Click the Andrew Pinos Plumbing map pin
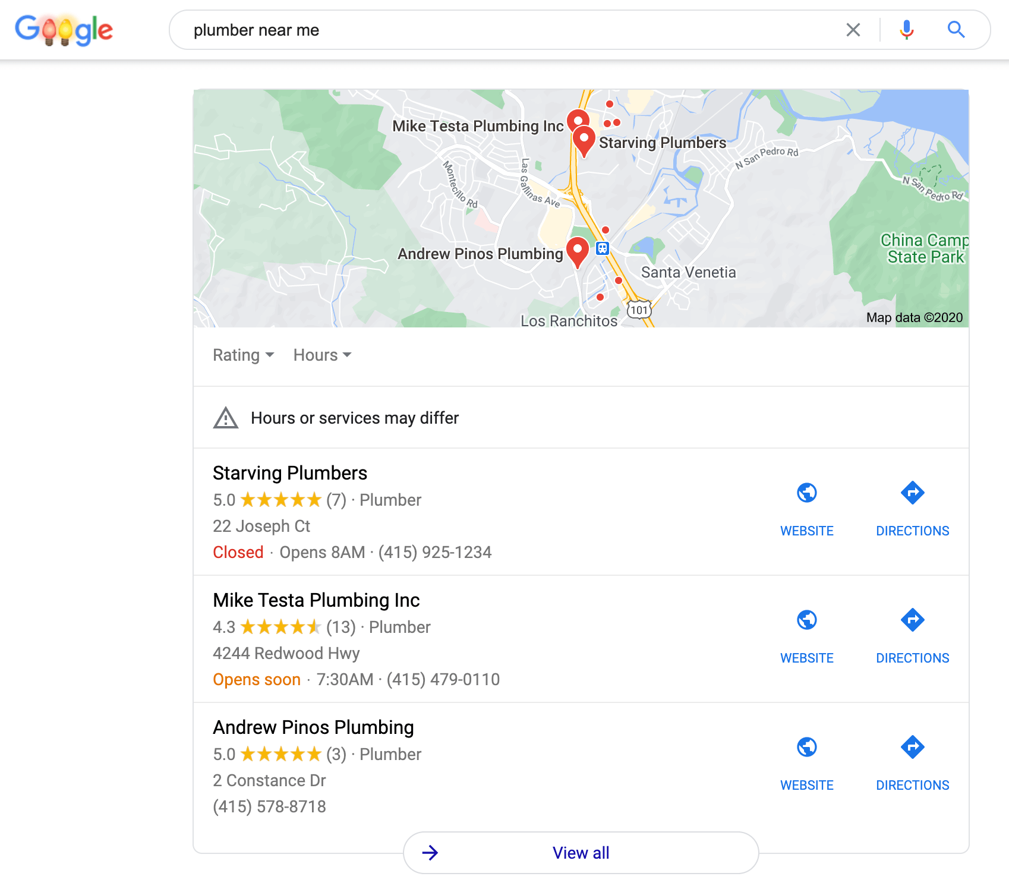 pos(577,250)
